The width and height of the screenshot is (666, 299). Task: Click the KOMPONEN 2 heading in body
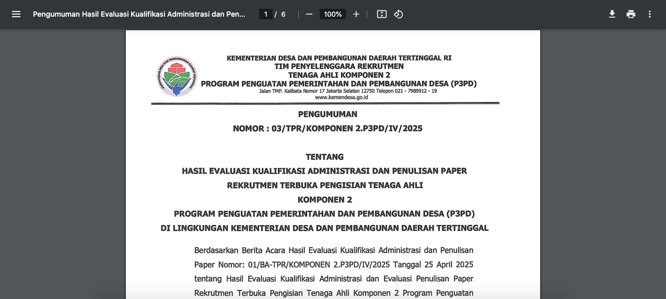[325, 200]
